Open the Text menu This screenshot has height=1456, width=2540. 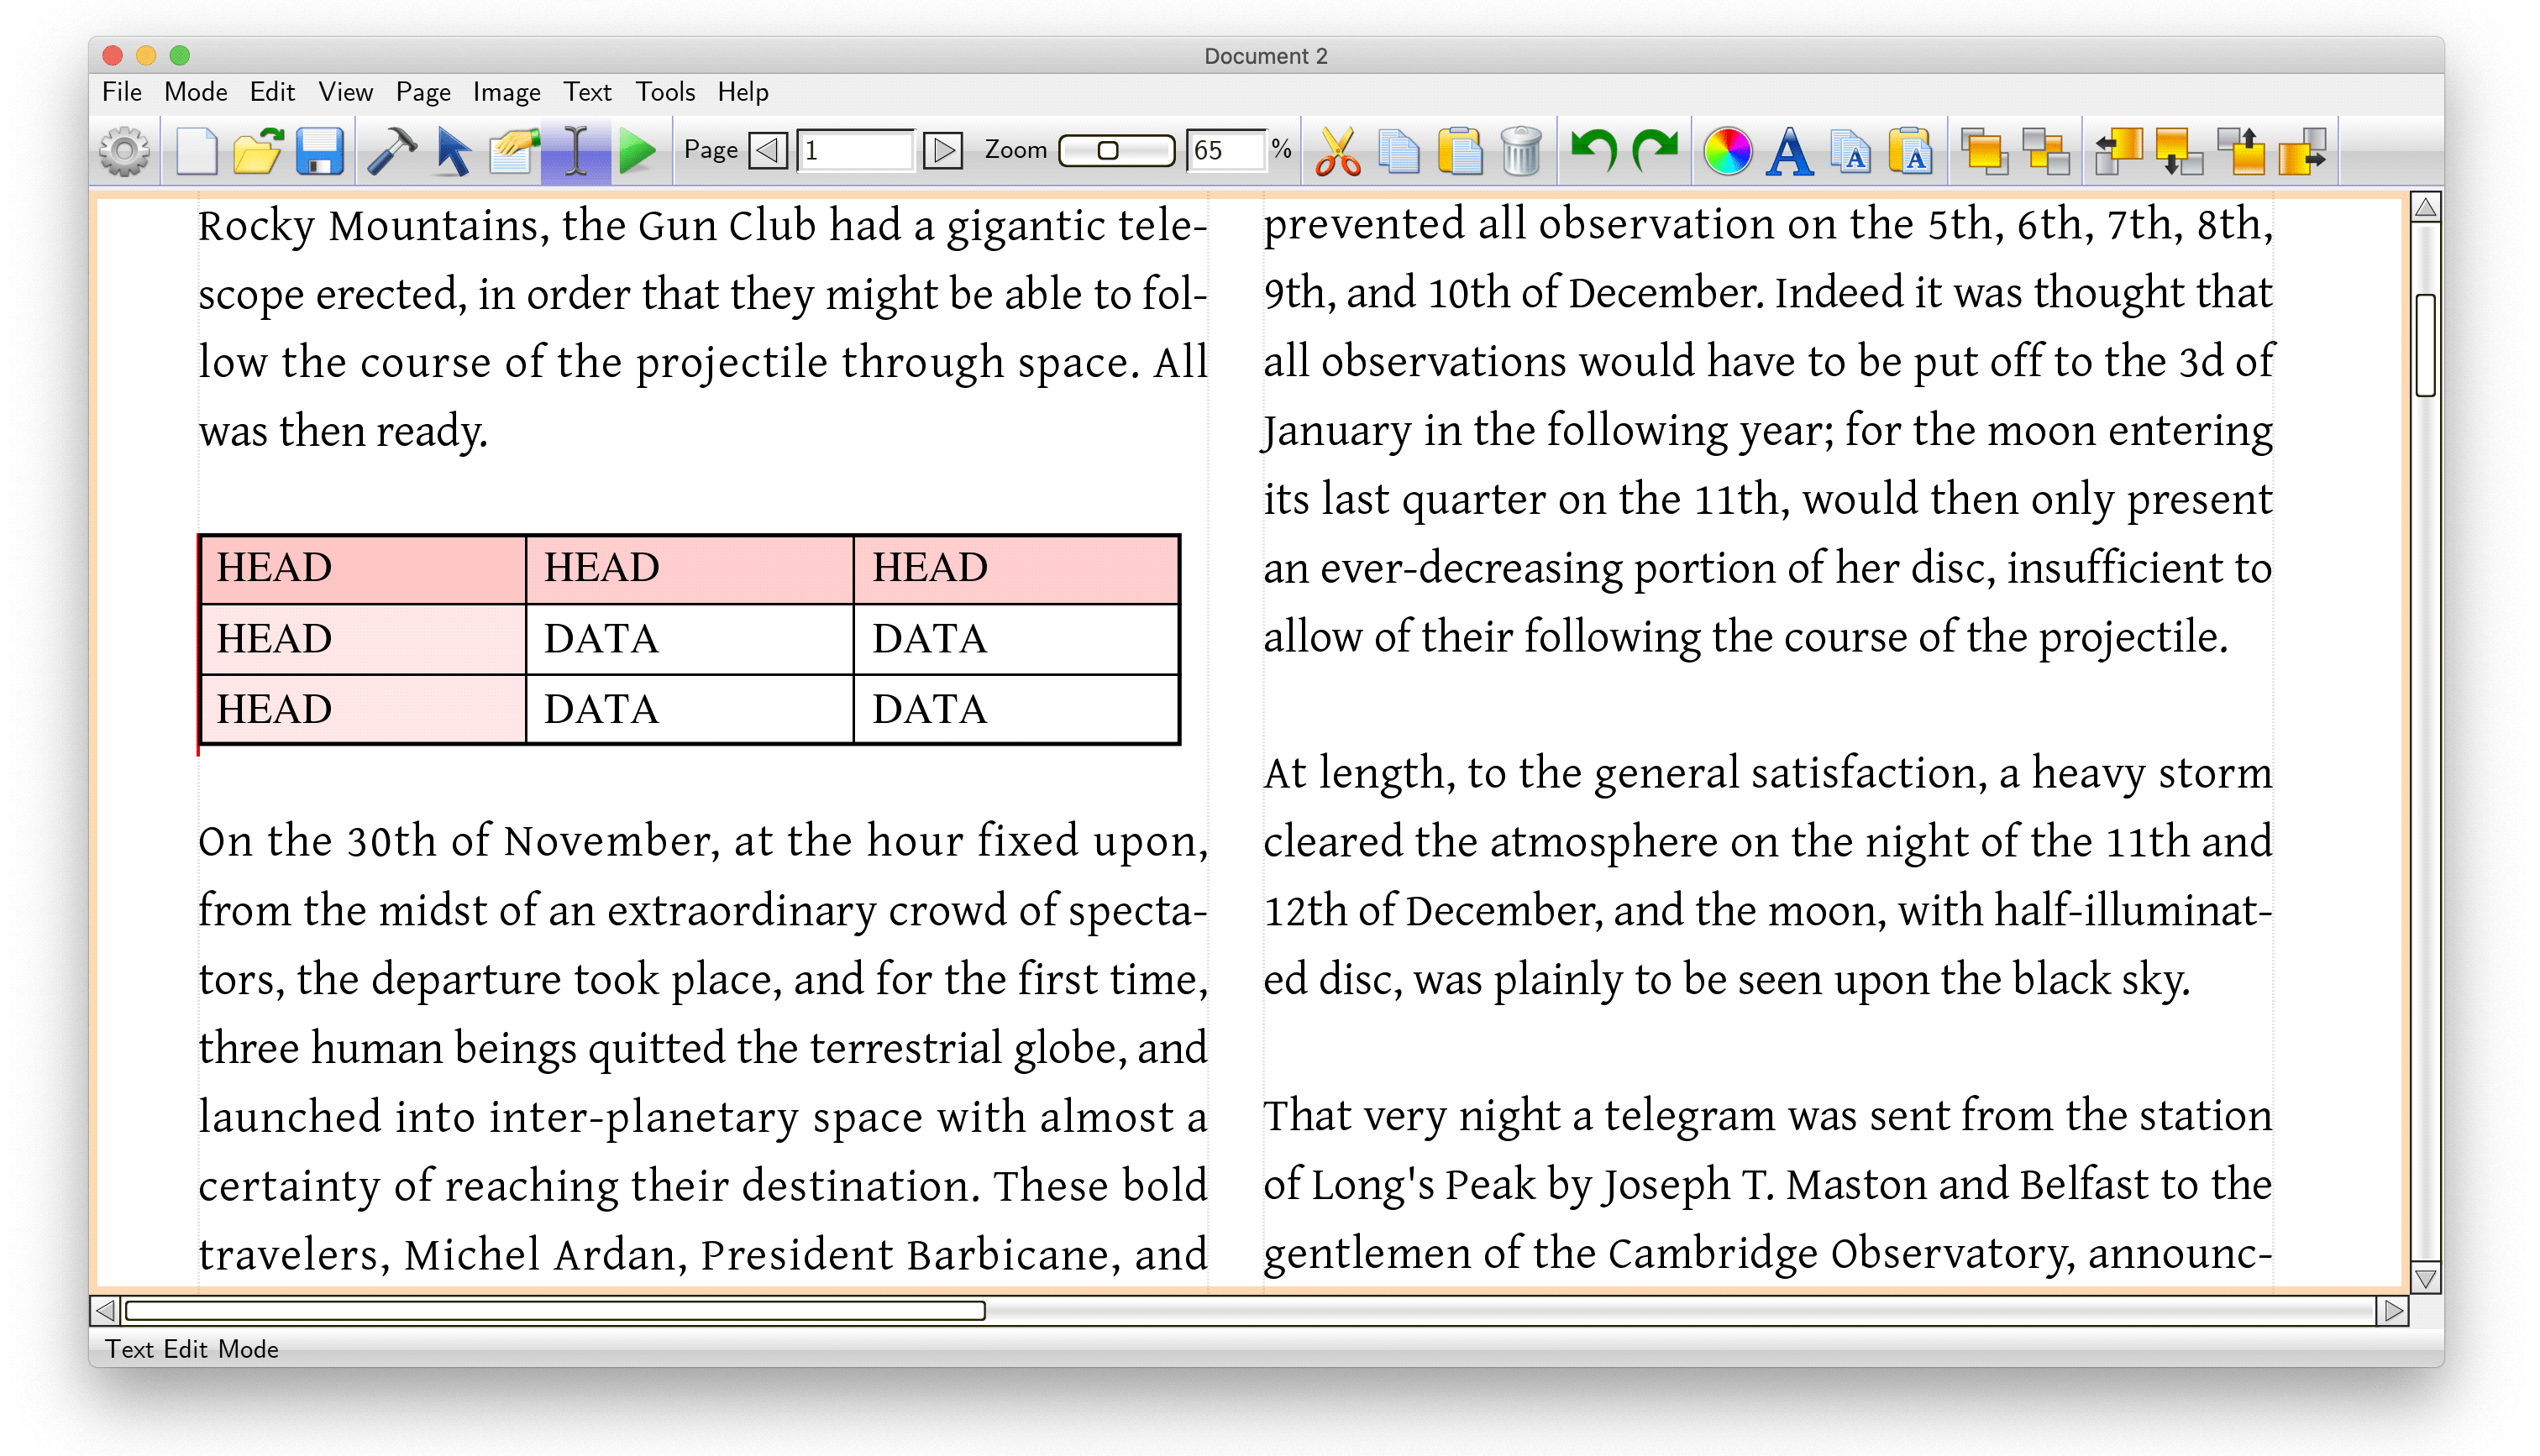click(587, 92)
